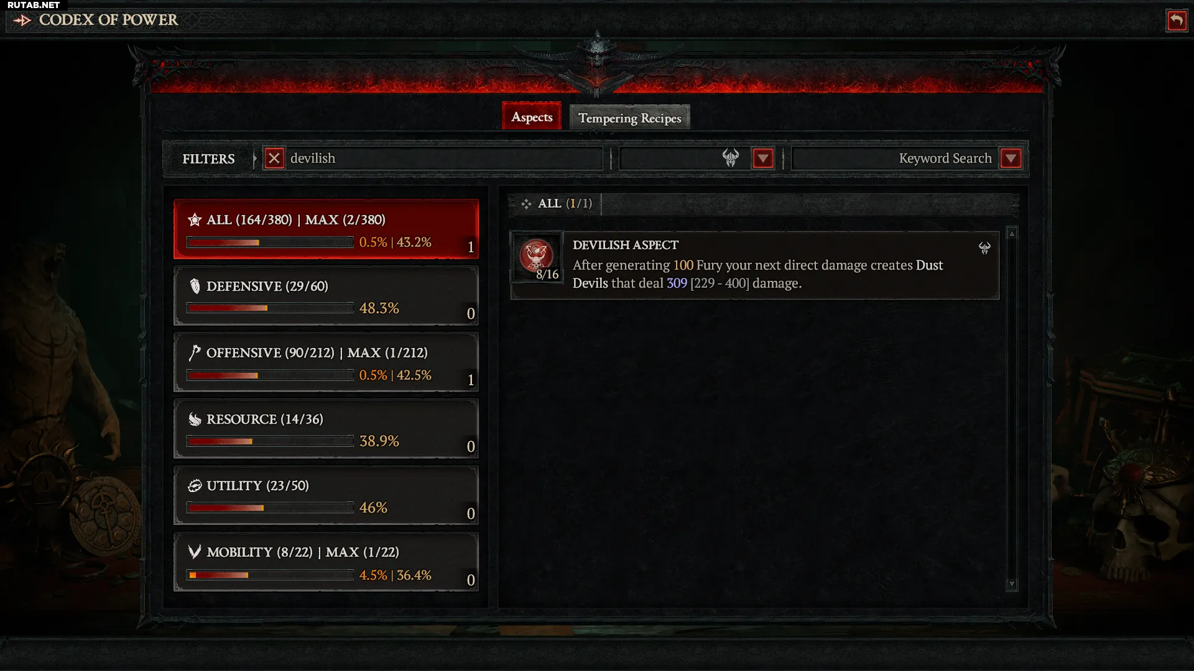Click the class icon on Devilish Aspect
This screenshot has height=671, width=1194.
pyautogui.click(x=984, y=249)
